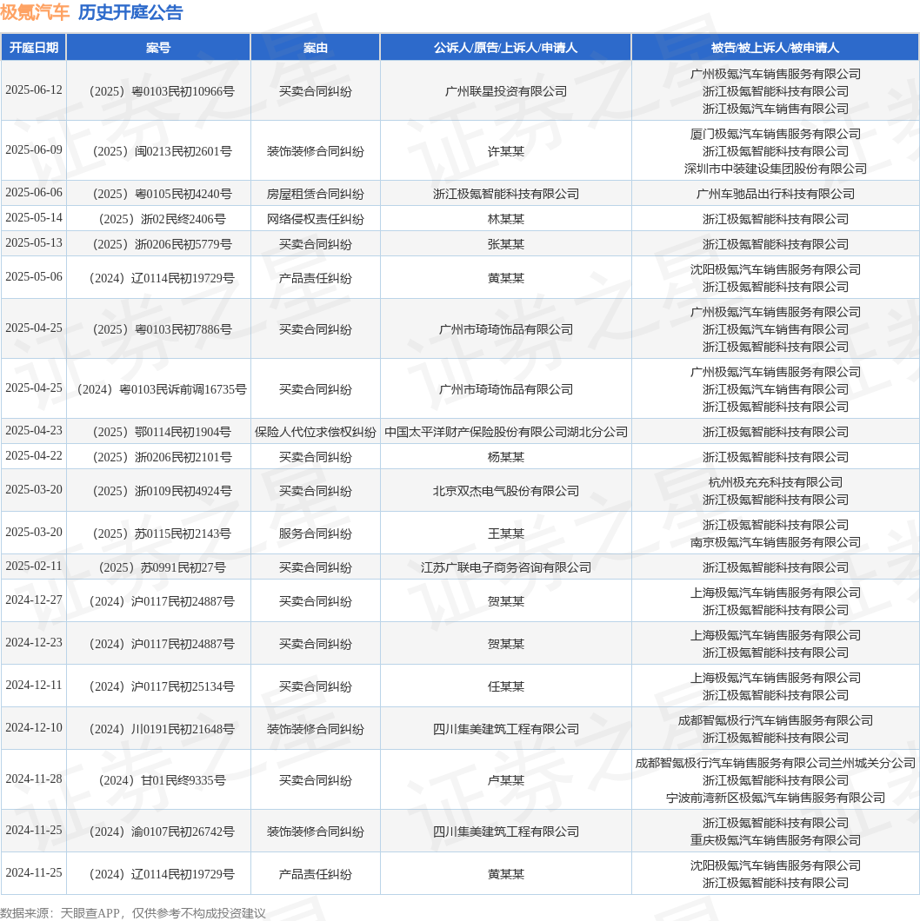The height and width of the screenshot is (921, 920).
Task: Click plaintiff 杨某某
Action: click(x=505, y=457)
